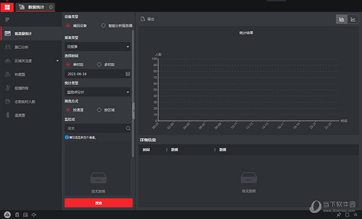362x219 pixels.
Task: Select the 智能分析服务器 device type radio
Action: click(x=103, y=25)
